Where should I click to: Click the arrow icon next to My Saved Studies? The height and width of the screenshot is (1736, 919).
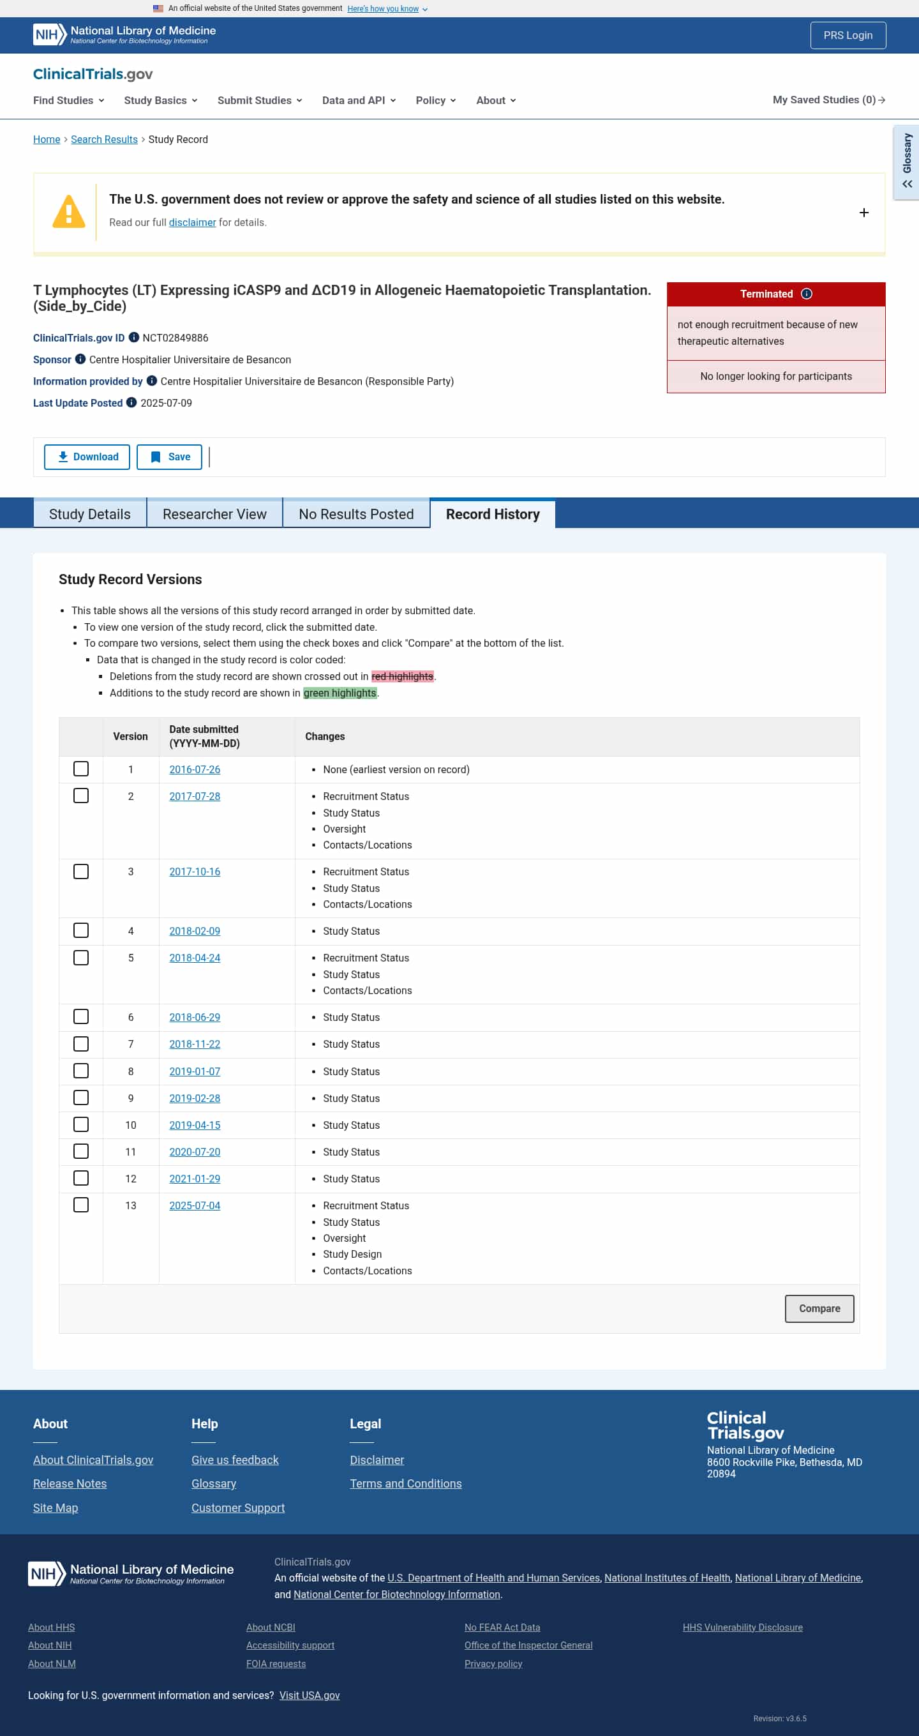tap(881, 100)
